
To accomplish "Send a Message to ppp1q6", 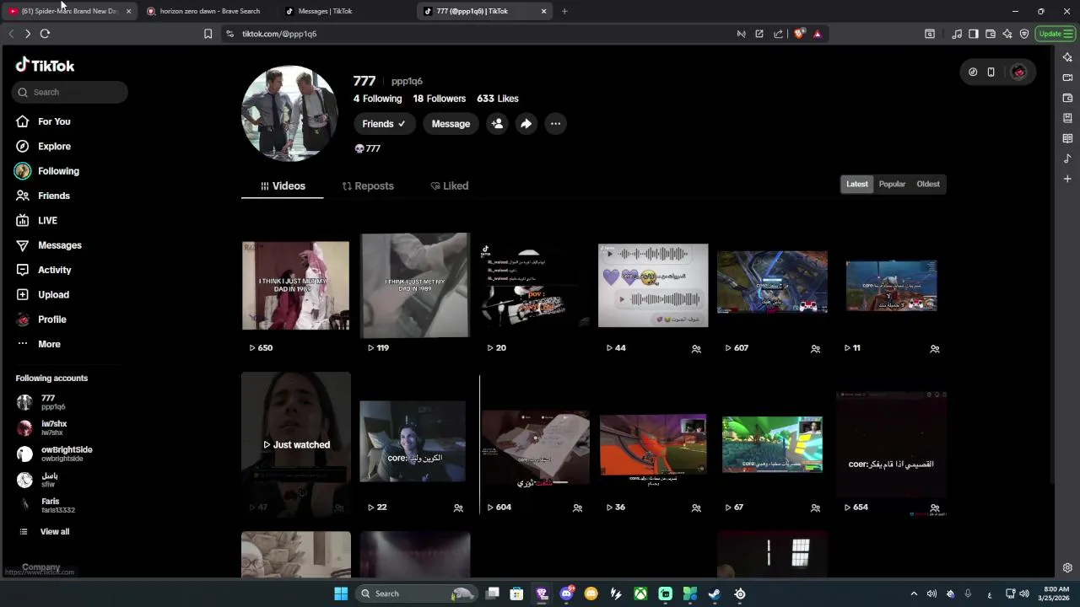I will point(451,124).
